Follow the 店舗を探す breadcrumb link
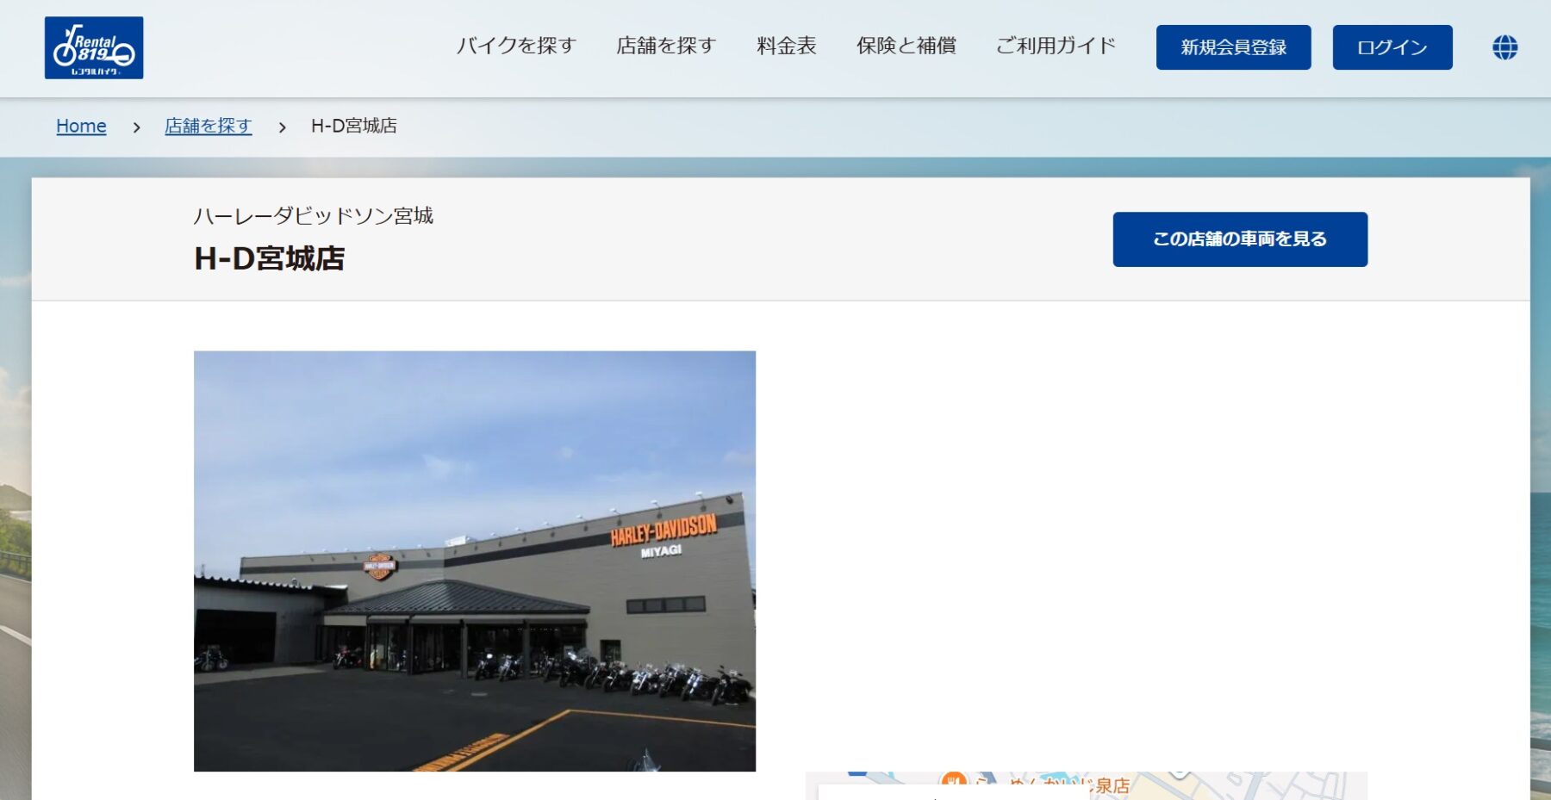The height and width of the screenshot is (800, 1551). coord(209,127)
